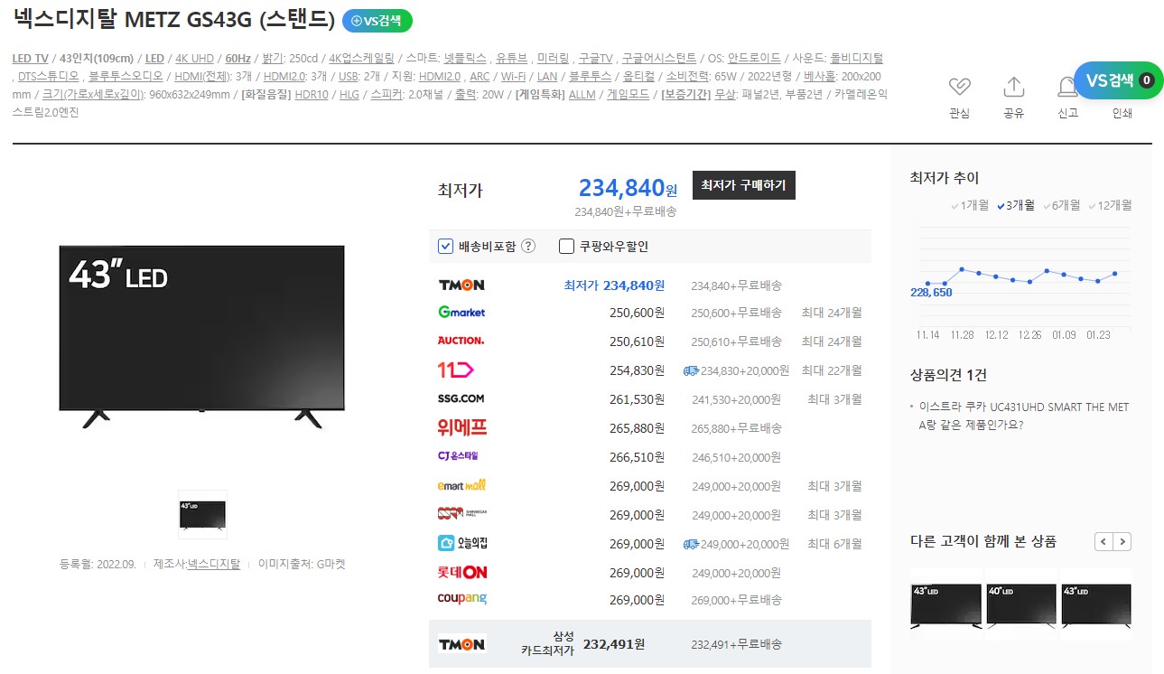
Task: Click 60Hz spec link
Action: coord(238,58)
